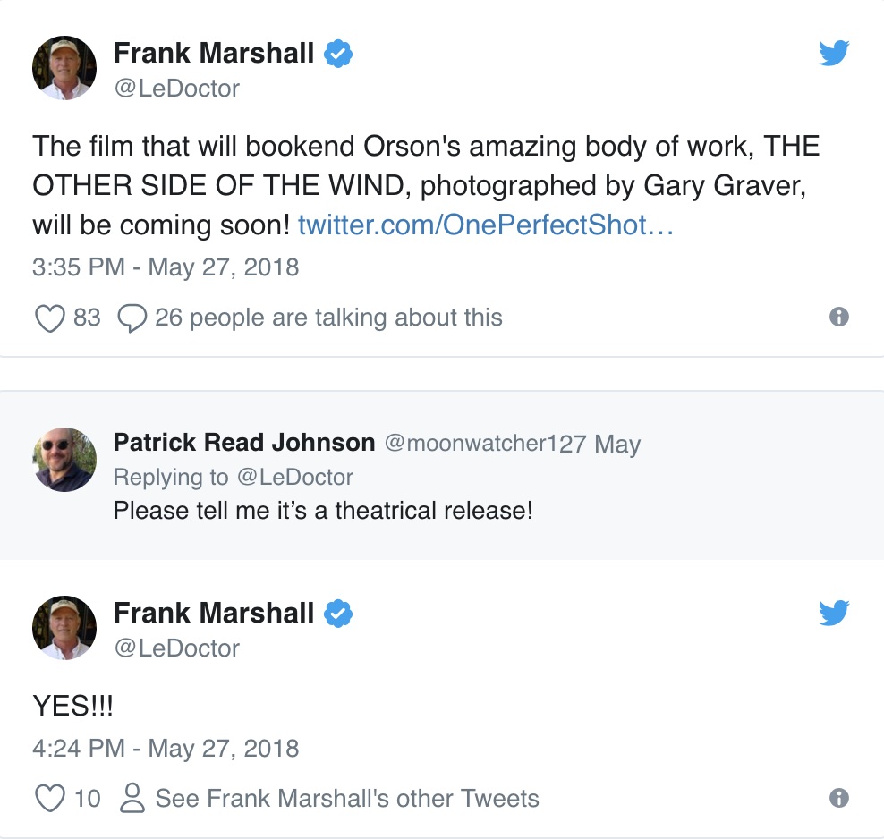Click verified badge on top Frank Marshall tweet

pos(337,55)
